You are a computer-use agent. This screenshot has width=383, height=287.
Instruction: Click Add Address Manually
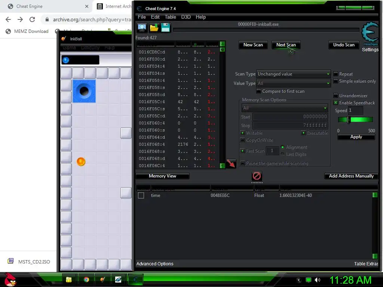pyautogui.click(x=351, y=176)
